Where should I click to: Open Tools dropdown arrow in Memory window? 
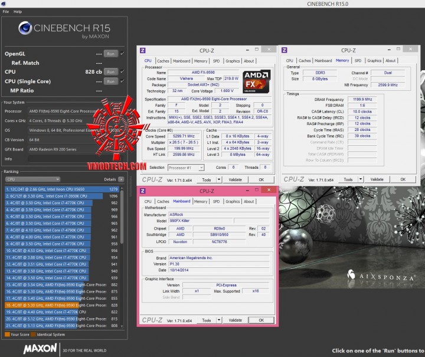point(361,179)
